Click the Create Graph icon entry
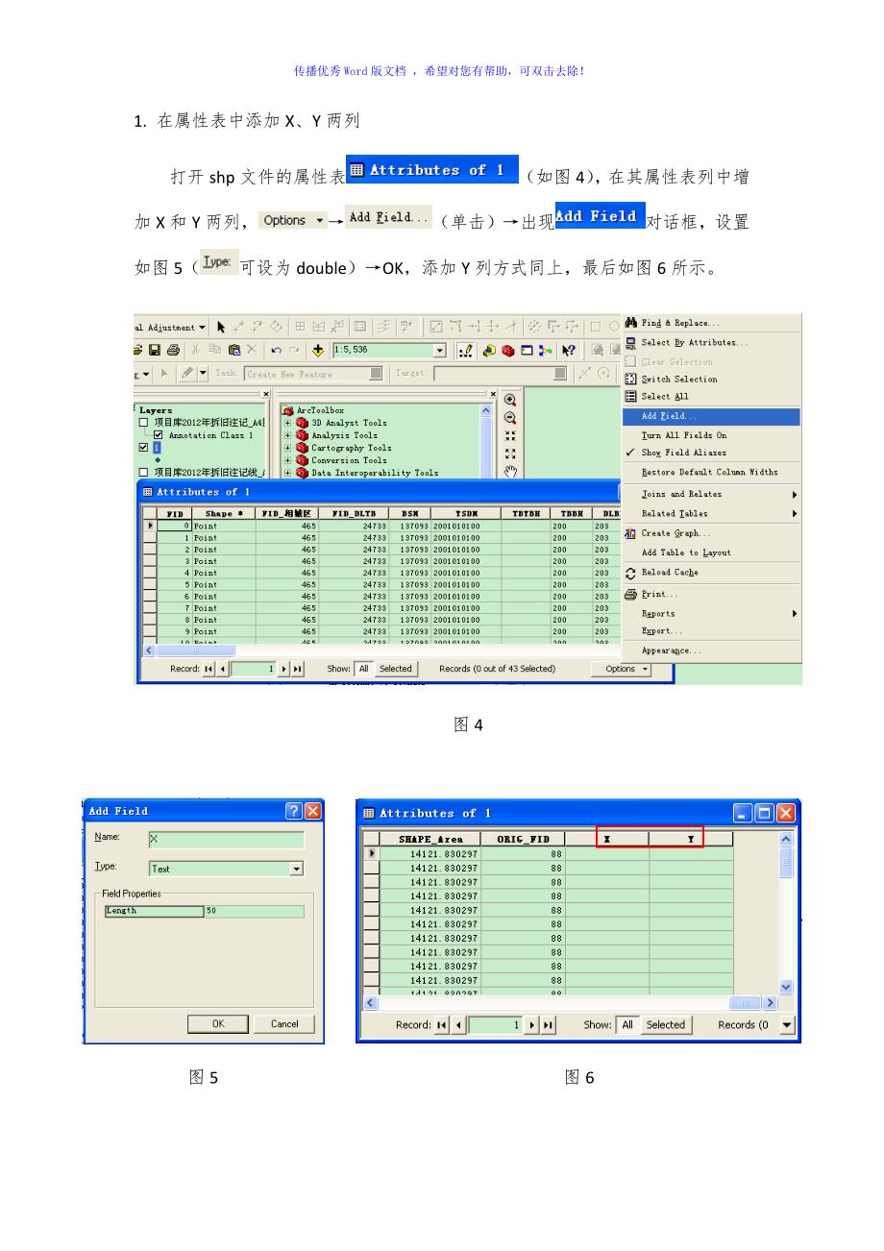 (630, 533)
